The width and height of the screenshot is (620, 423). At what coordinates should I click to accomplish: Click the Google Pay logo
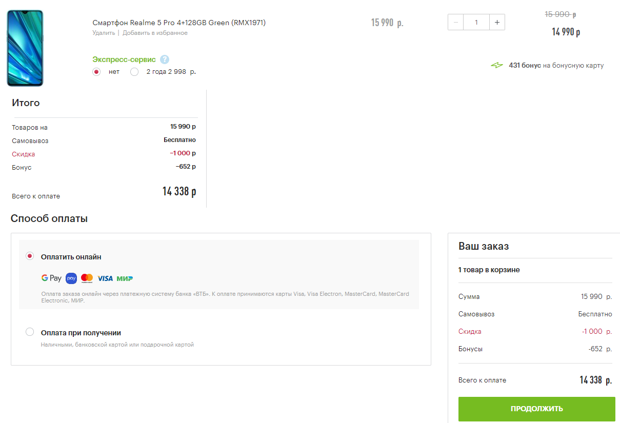click(x=51, y=278)
